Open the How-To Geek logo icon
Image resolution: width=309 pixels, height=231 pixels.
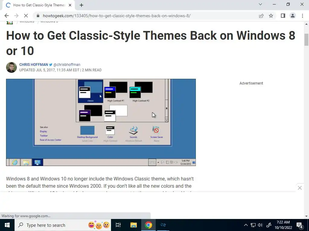click(10, 22)
